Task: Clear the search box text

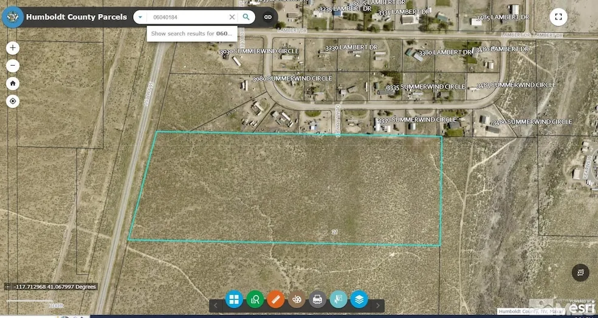Action: pos(232,17)
